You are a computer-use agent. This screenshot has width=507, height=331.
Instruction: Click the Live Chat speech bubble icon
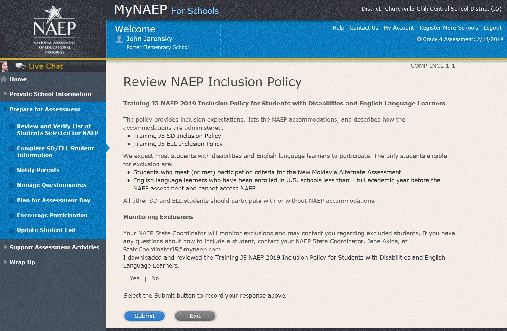coord(20,66)
